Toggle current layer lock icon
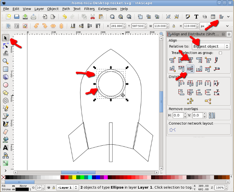 pos(53,188)
